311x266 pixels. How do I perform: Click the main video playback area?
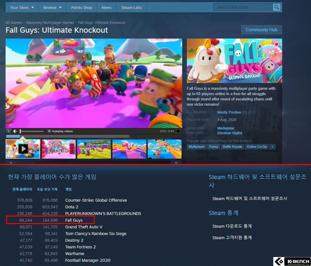pyautogui.click(x=94, y=83)
